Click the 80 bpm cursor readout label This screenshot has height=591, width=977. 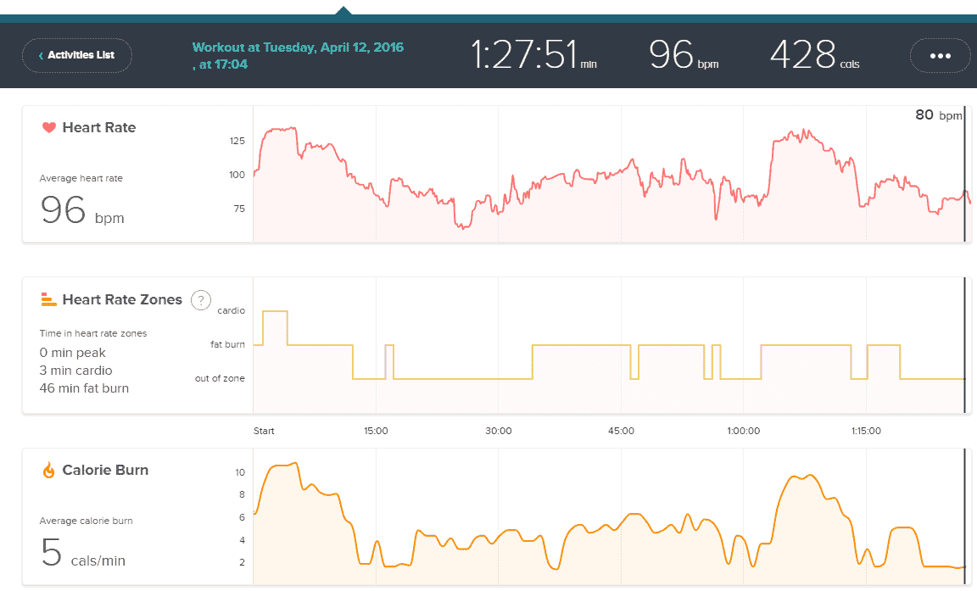938,115
